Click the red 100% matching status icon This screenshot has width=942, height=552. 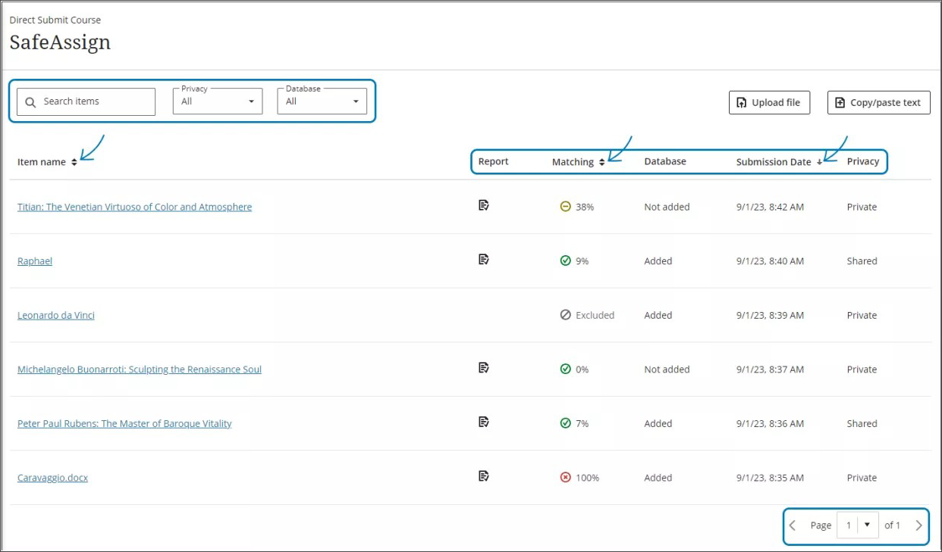point(565,478)
